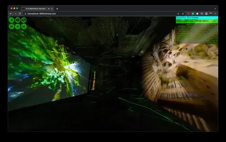Skip to the next artwork
The height and width of the screenshot is (142, 226).
[24, 27]
